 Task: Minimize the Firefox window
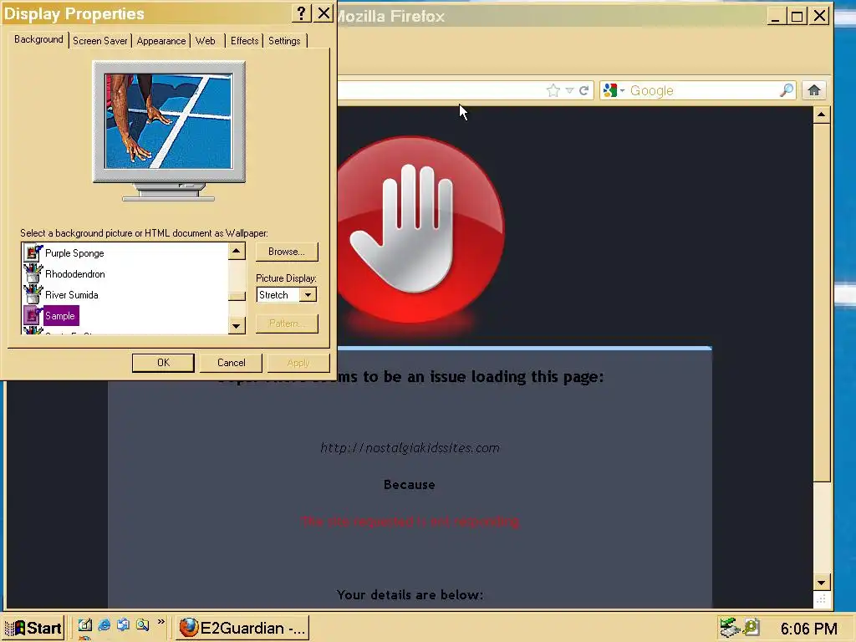tap(775, 16)
